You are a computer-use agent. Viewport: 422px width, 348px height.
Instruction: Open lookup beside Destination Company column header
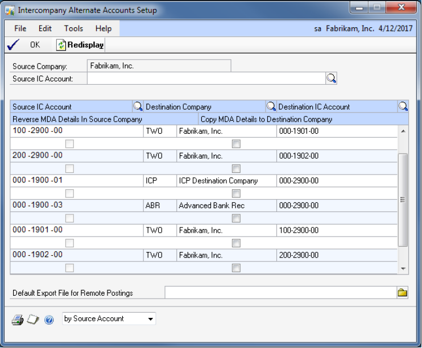click(271, 106)
